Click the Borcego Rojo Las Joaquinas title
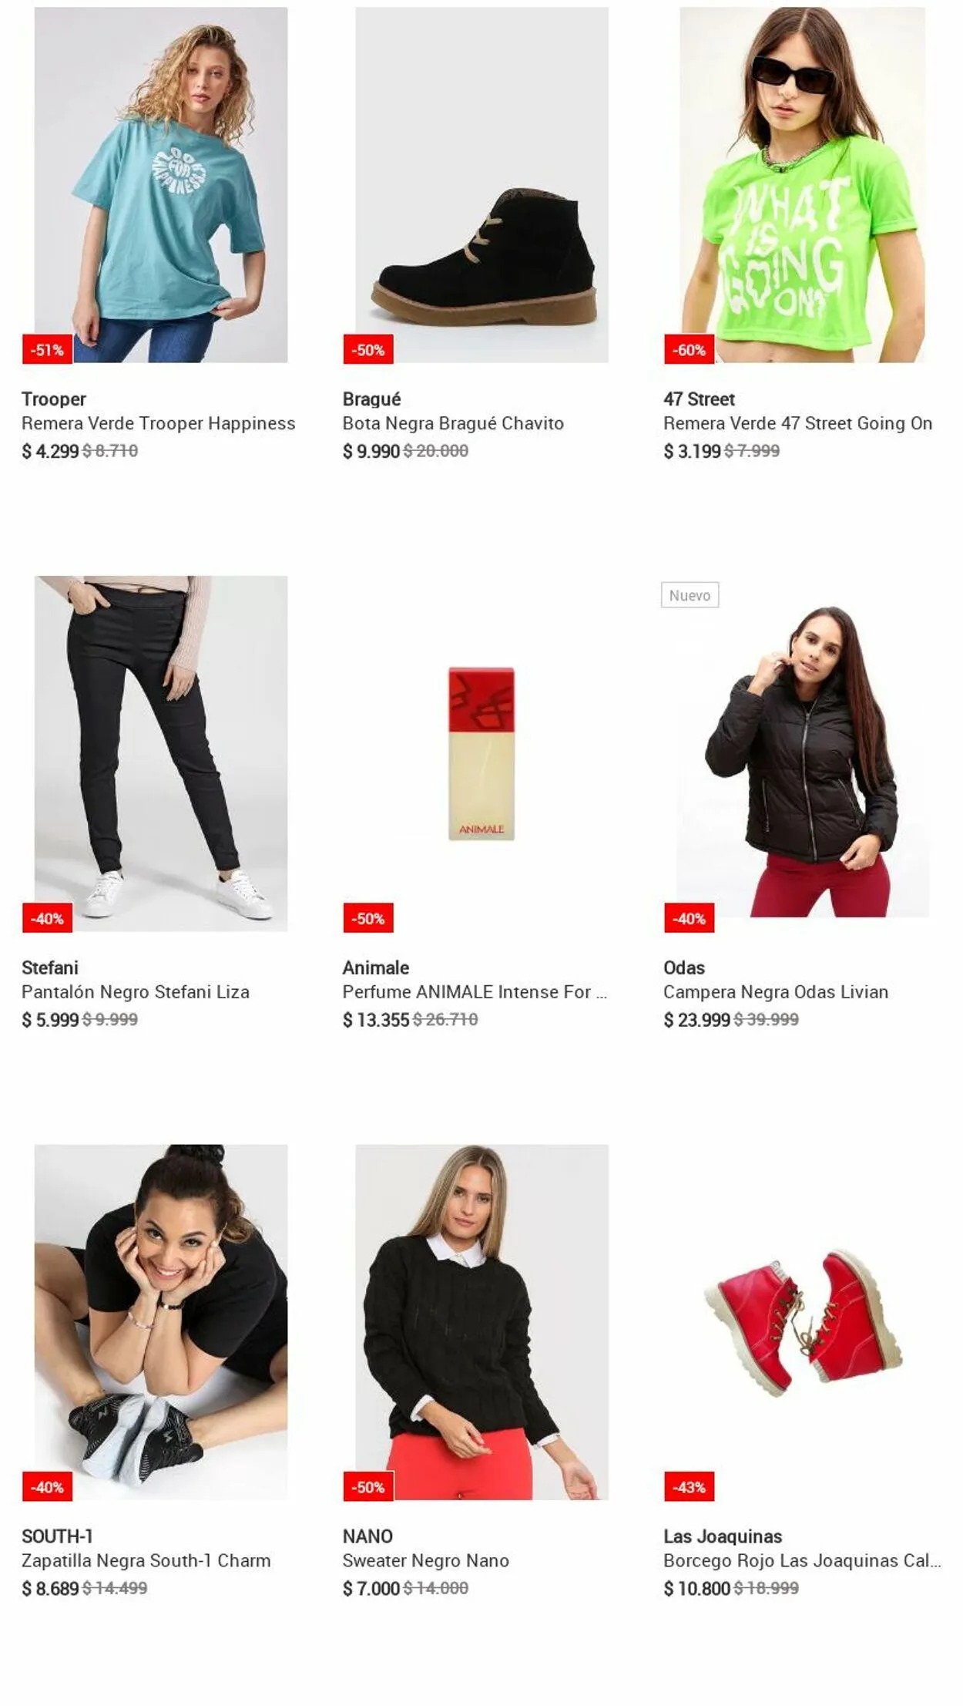963x1706 pixels. pyautogui.click(x=802, y=1560)
